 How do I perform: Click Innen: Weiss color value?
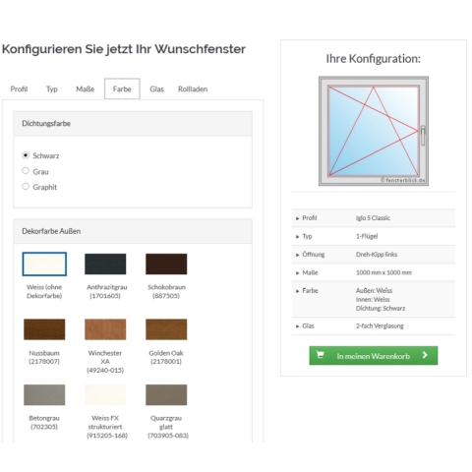373,299
